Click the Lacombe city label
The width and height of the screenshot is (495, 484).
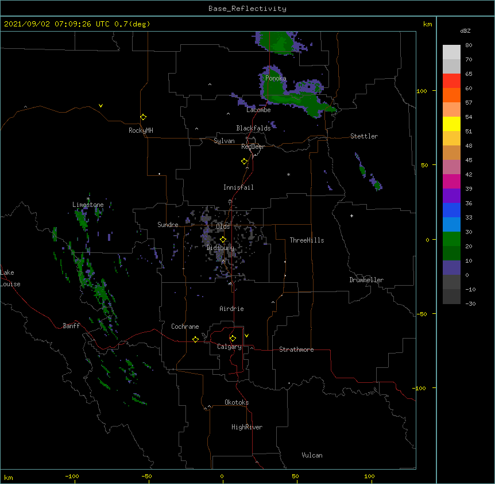click(258, 110)
